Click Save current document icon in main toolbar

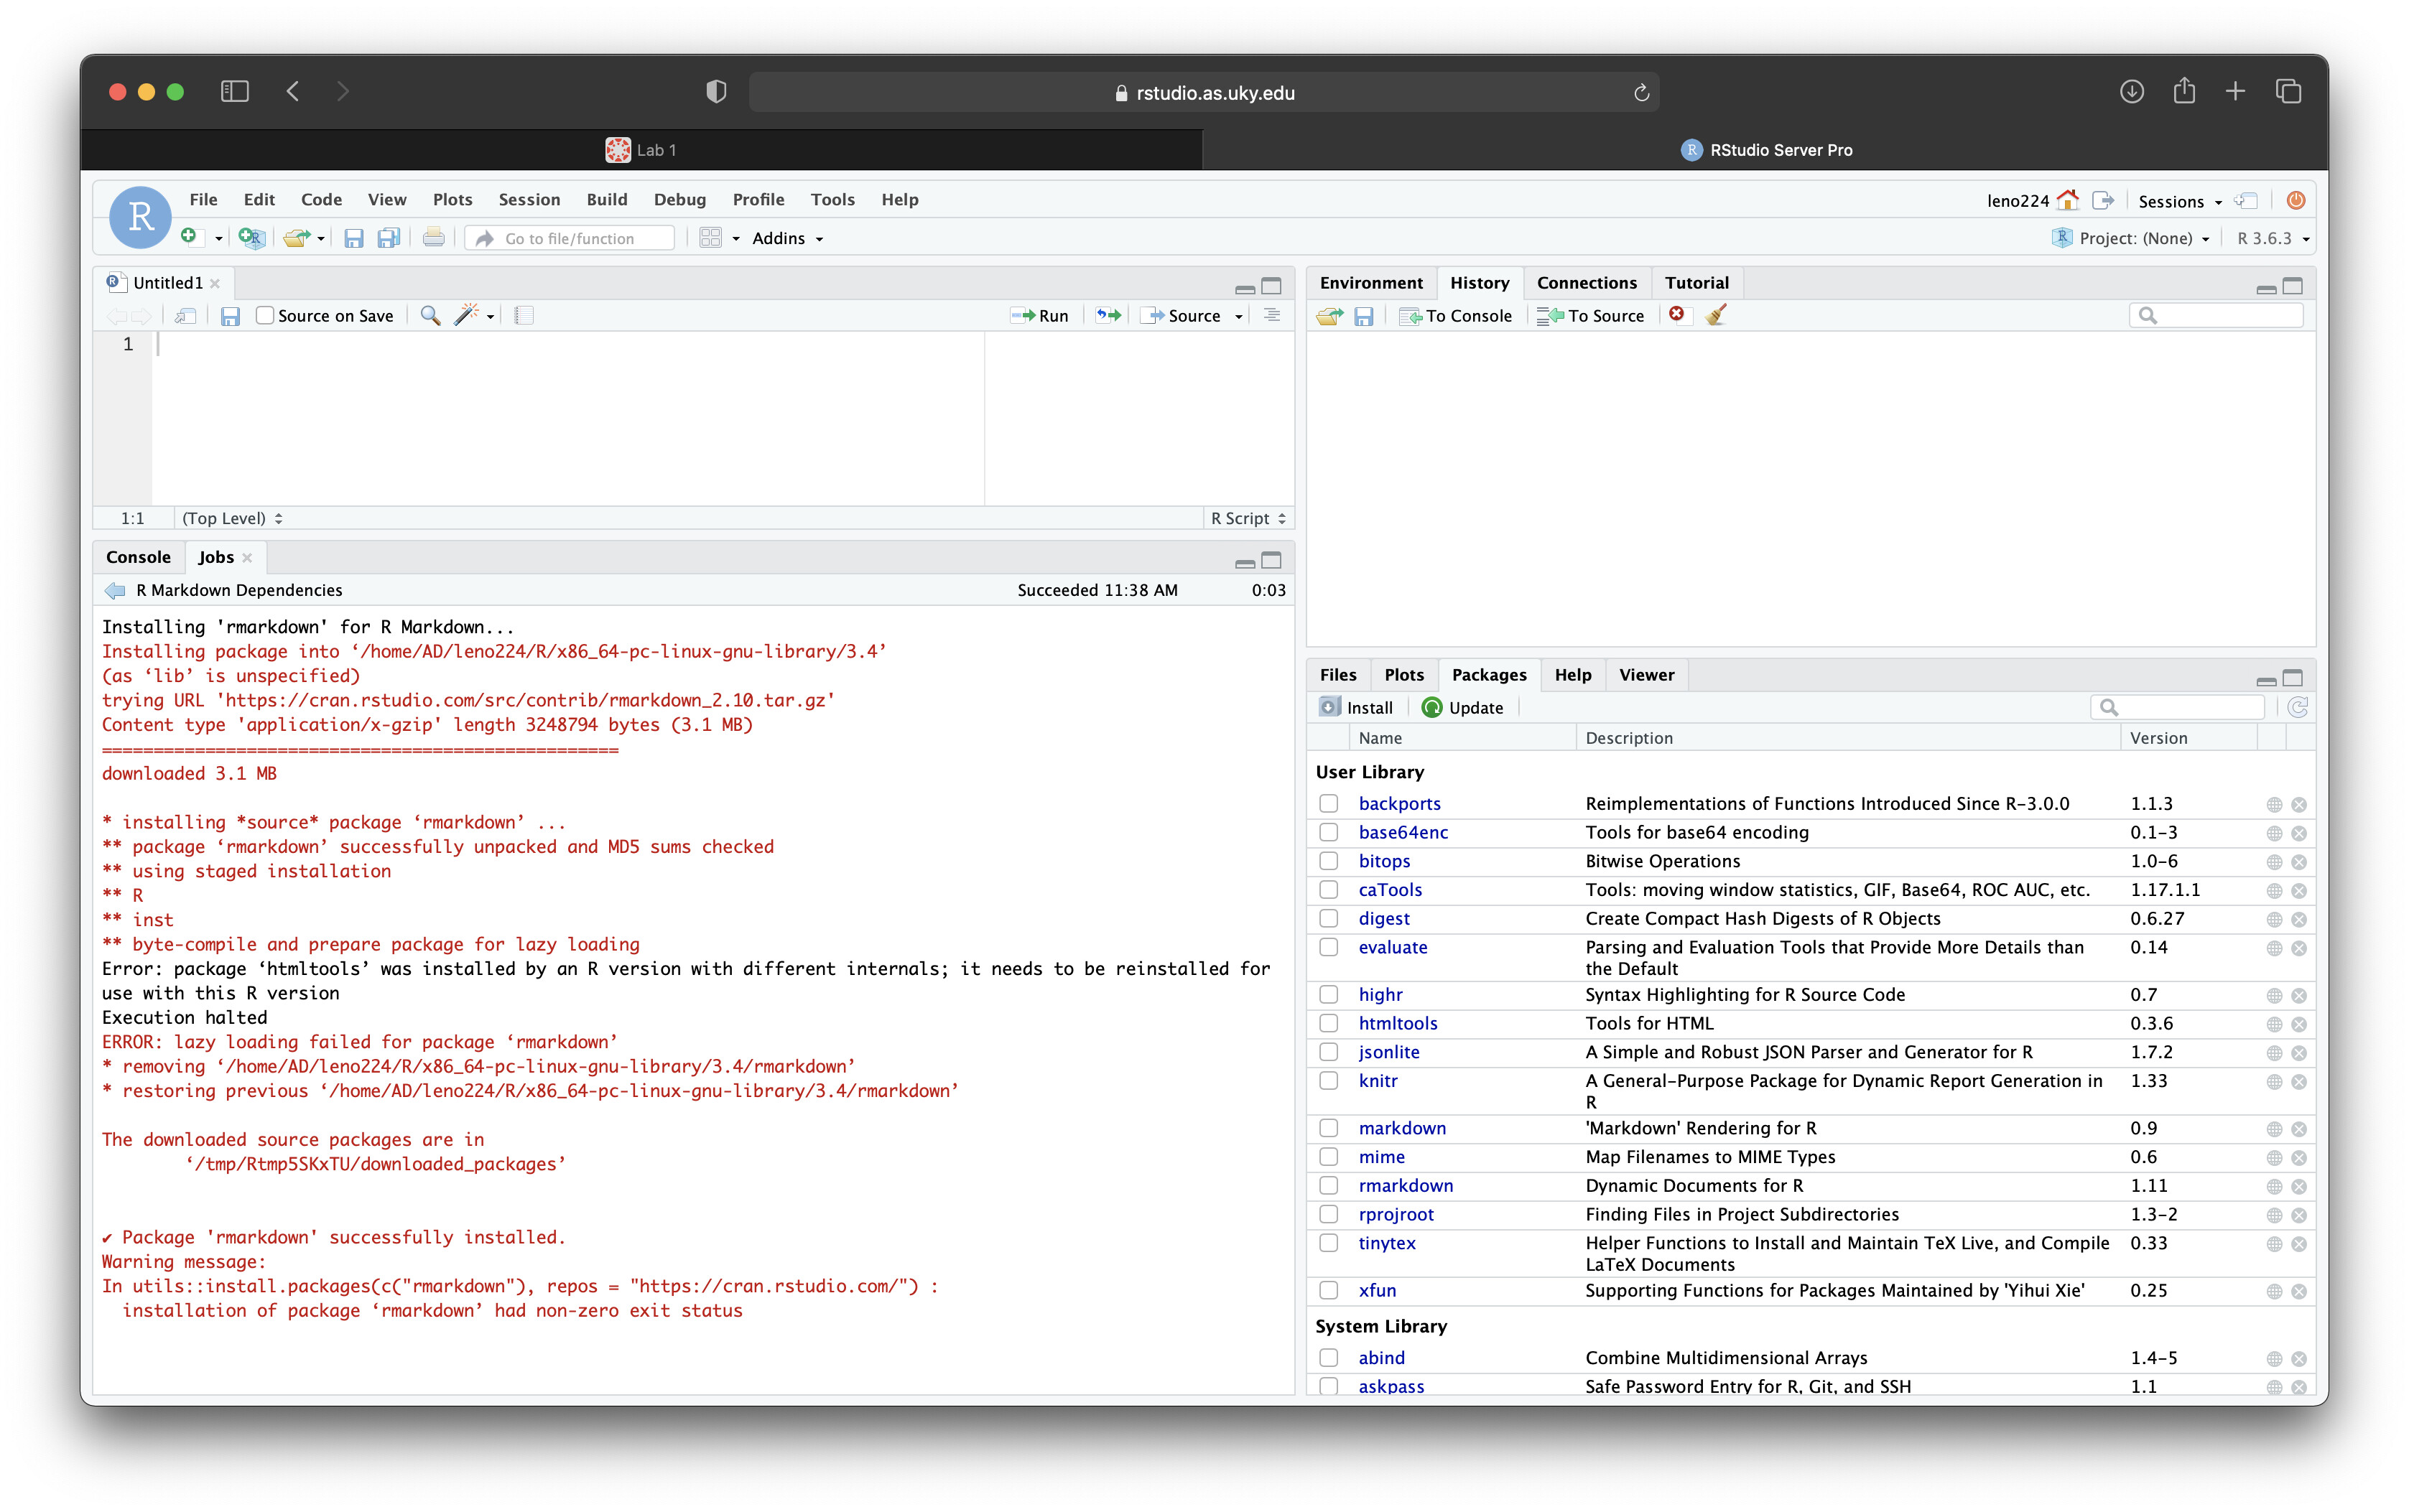tap(353, 238)
